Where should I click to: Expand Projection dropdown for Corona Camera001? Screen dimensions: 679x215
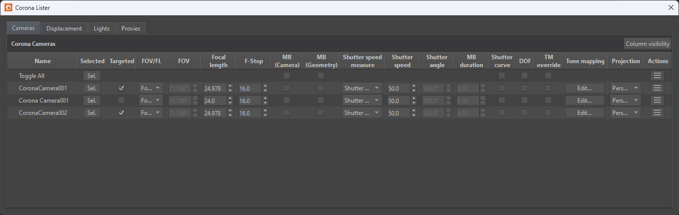click(625, 101)
